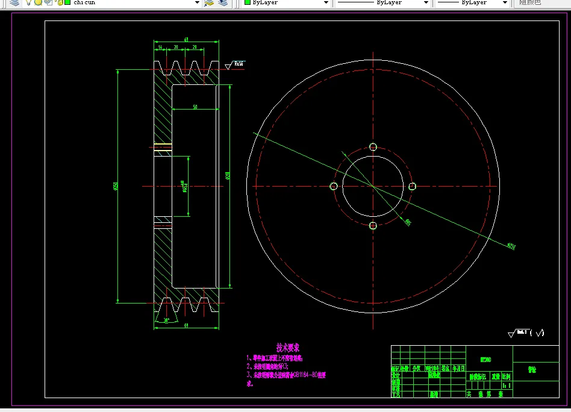Select technical requirement line 2 with R3
This screenshot has height=412, width=571.
(267, 366)
